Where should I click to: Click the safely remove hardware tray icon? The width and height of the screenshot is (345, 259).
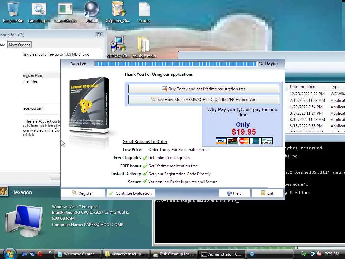click(x=304, y=254)
